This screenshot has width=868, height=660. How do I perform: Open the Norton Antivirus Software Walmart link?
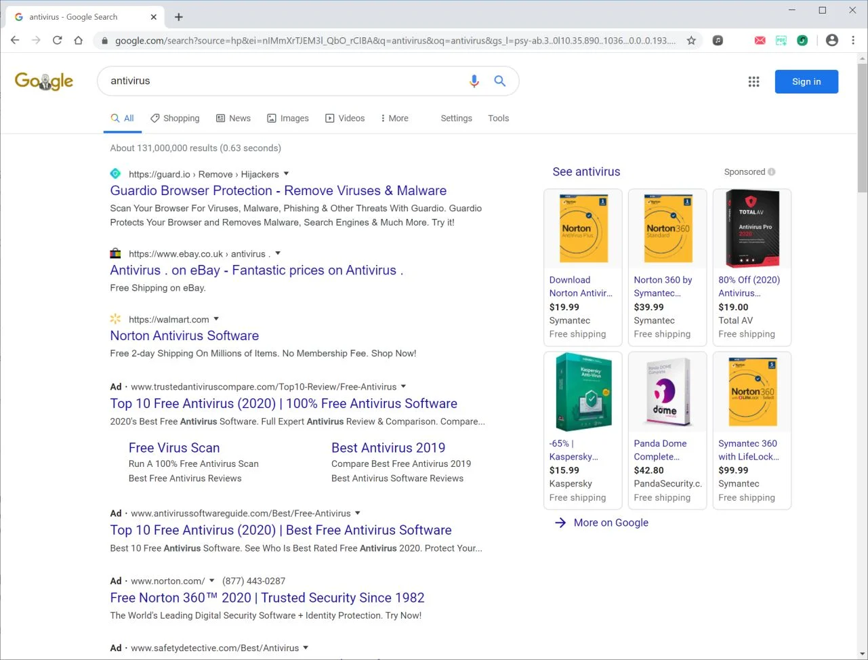click(x=184, y=336)
